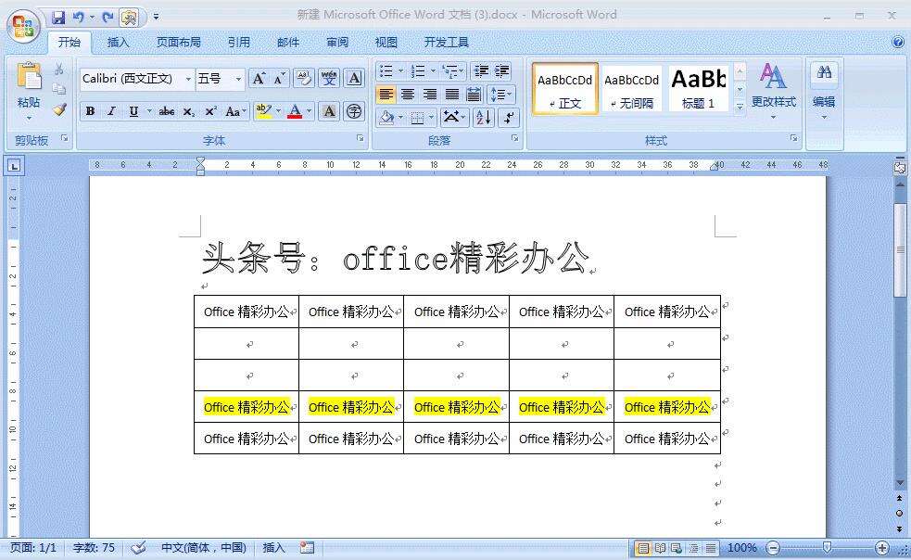Open the Change Case dropdown

tap(236, 111)
